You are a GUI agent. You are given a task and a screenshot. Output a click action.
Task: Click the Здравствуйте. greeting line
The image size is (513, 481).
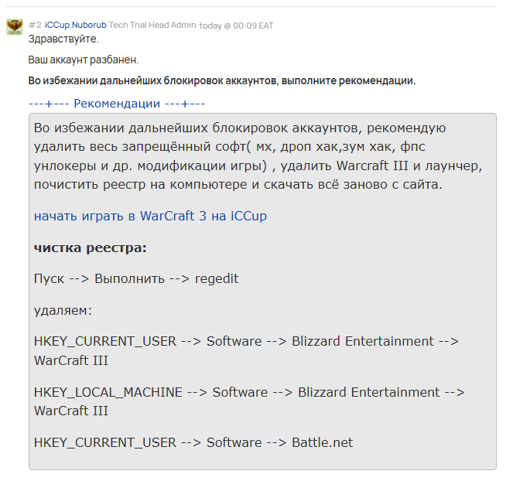(x=63, y=39)
